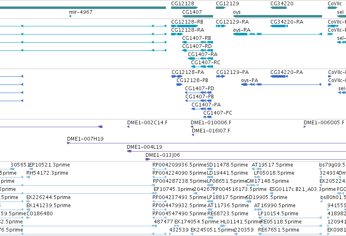
Task: Select the teal gene bar under oys
Action: click(277, 16)
